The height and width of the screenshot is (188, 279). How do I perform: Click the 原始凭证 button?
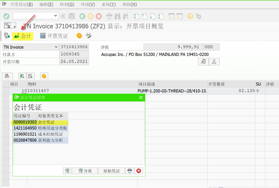(x=112, y=171)
